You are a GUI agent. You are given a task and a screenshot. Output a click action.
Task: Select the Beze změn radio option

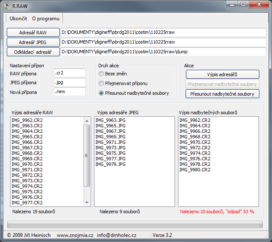click(101, 74)
